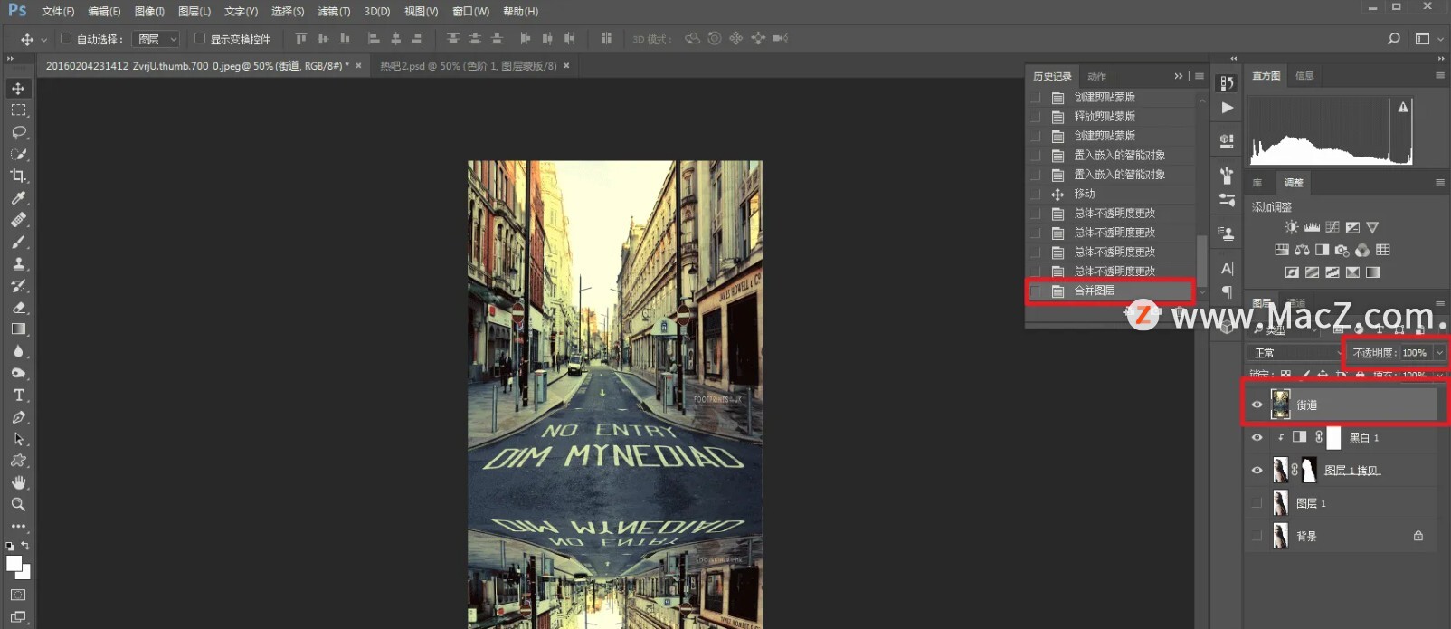
Task: Select the Lasso tool
Action: coord(18,132)
